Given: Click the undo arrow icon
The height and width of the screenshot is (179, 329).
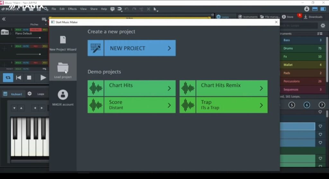Looking at the screenshot, I should point(127,9).
